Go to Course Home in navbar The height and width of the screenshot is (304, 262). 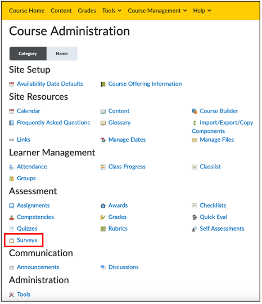pyautogui.click(x=27, y=11)
